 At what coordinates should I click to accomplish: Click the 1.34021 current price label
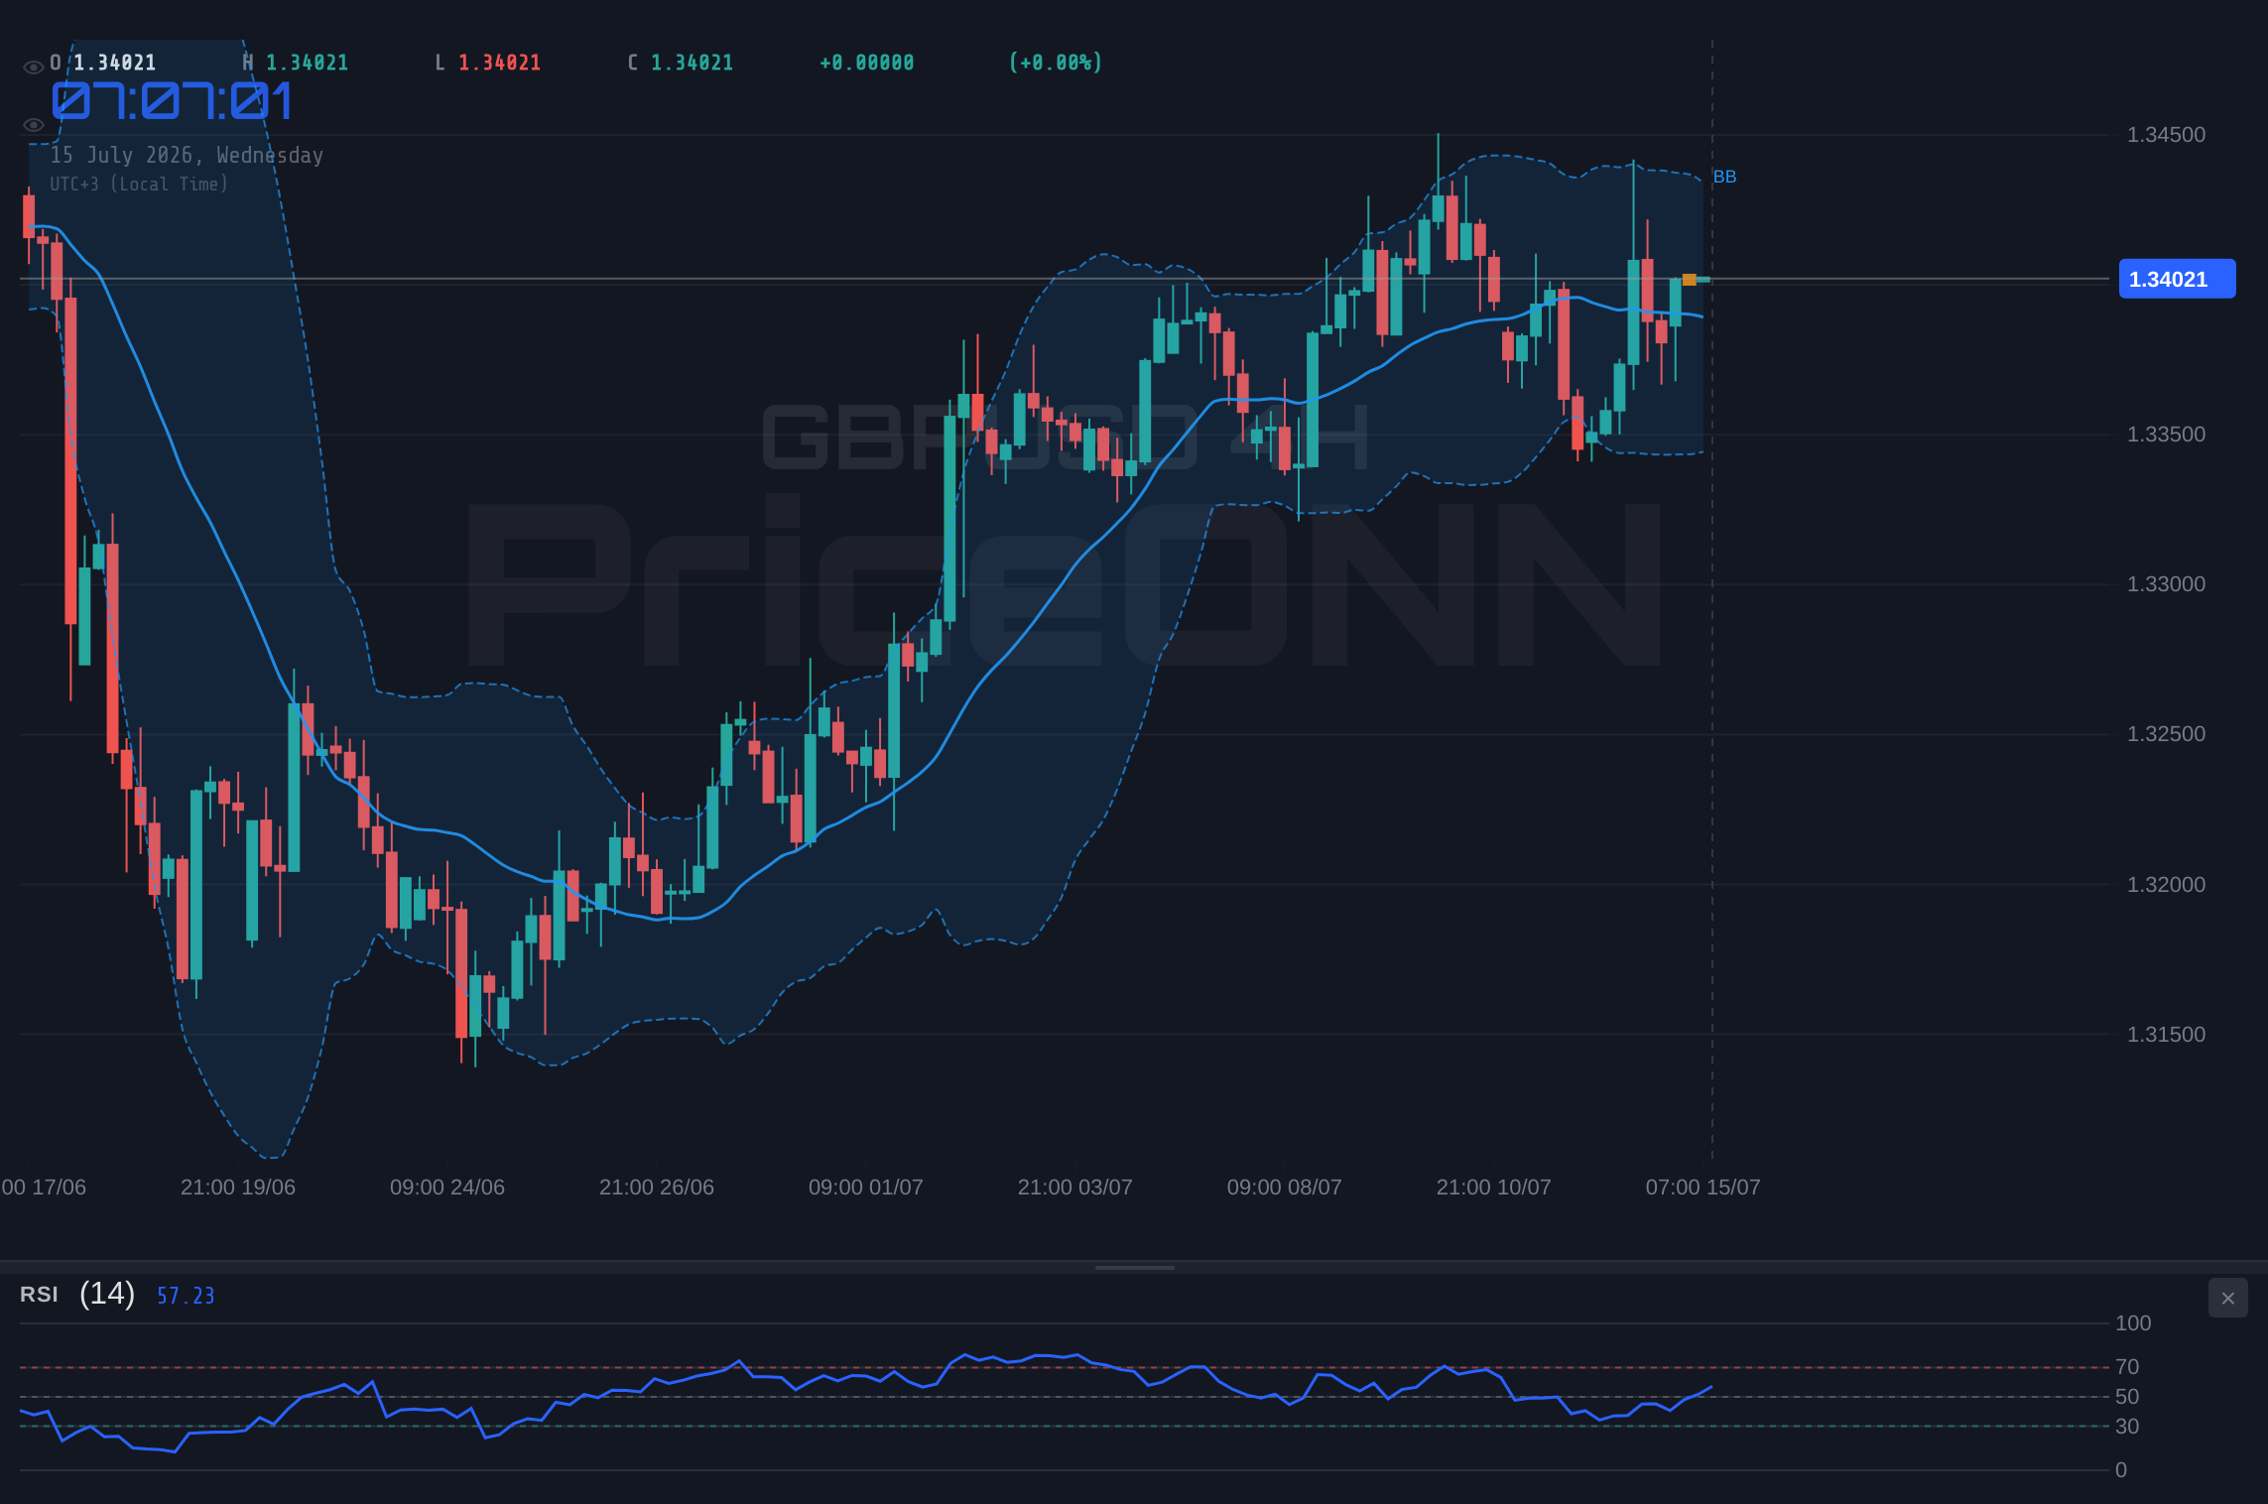(x=2177, y=279)
